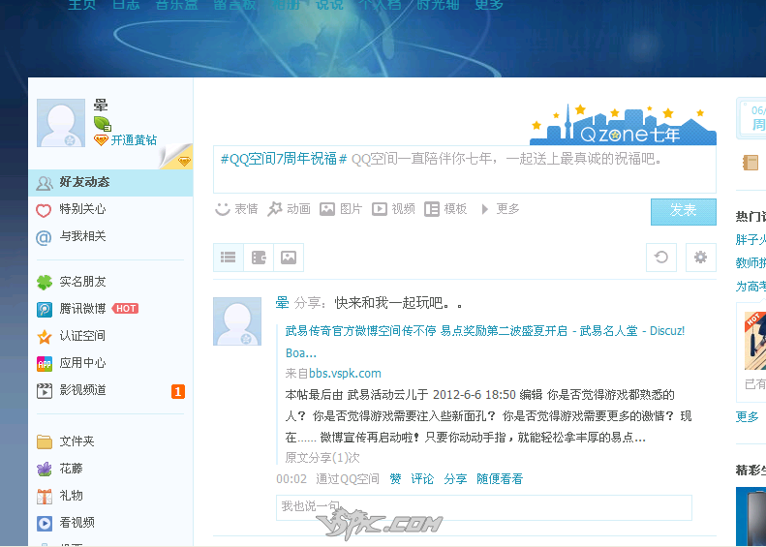Expand 更多 posting options
The image size is (766, 547).
click(x=501, y=209)
